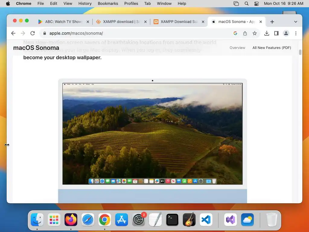Open Chrome downloads tray
Viewport: 309px width, 232px height.
point(267,33)
